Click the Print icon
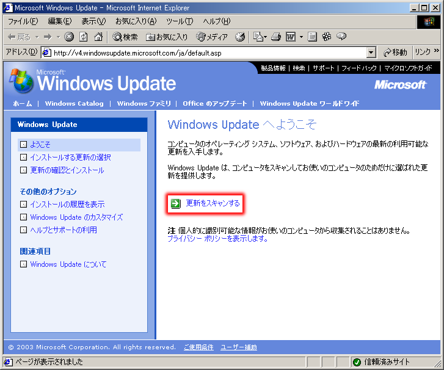This screenshot has width=444, height=370. click(276, 37)
